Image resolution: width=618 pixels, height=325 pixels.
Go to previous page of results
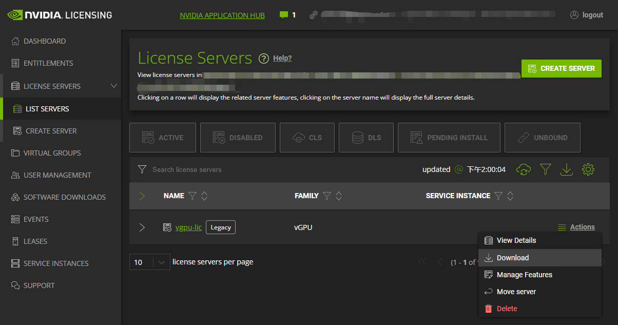click(439, 262)
